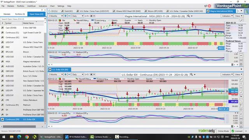Open Windows Start menu
Image resolution: width=249 pixels, height=140 pixels.
(x=4, y=136)
